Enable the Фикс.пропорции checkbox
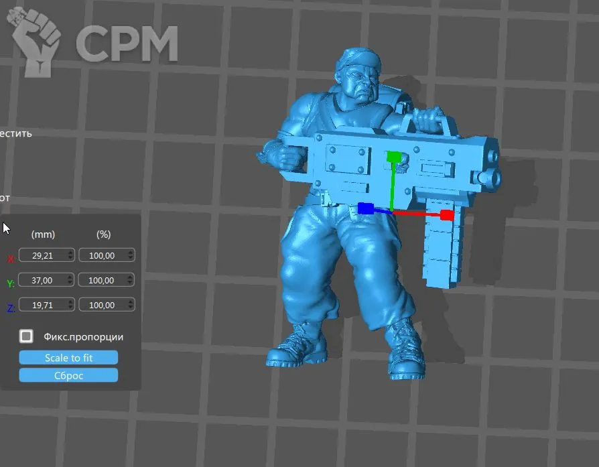This screenshot has height=467, width=599. (x=27, y=336)
